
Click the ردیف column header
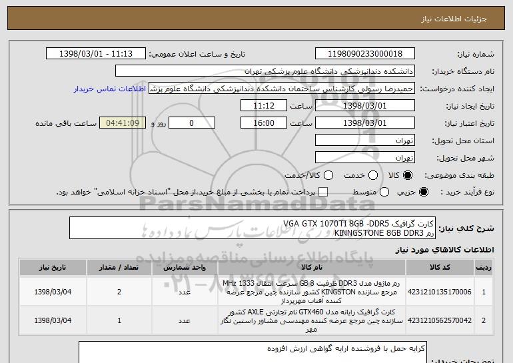coord(484,268)
